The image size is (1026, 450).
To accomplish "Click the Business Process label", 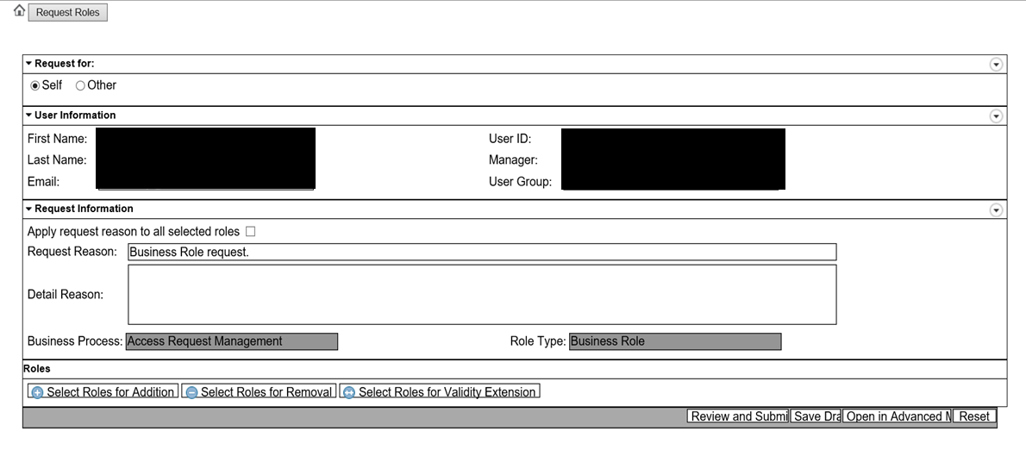I will coord(75,341).
